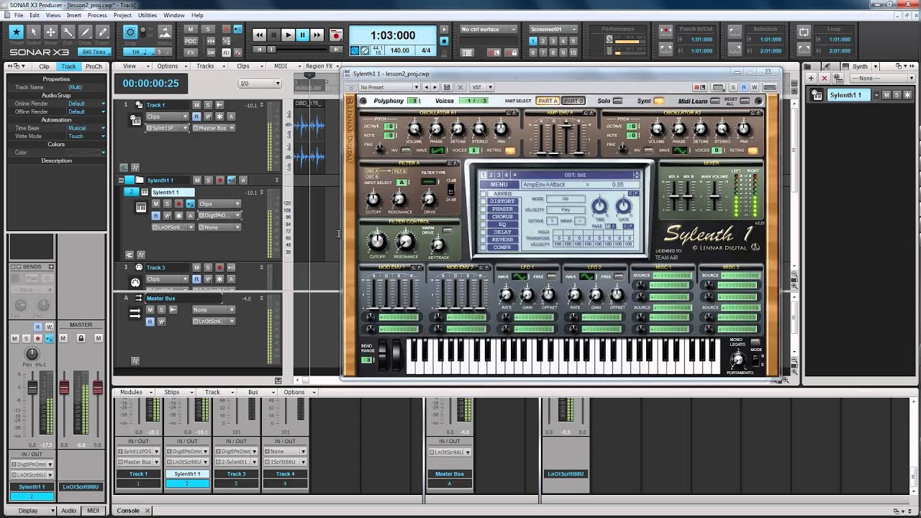The image size is (921, 518).
Task: Select PART B in Sylenth1
Action: pos(573,101)
